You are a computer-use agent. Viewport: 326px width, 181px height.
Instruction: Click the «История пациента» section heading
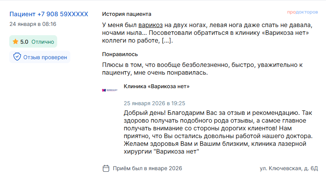point(127,14)
